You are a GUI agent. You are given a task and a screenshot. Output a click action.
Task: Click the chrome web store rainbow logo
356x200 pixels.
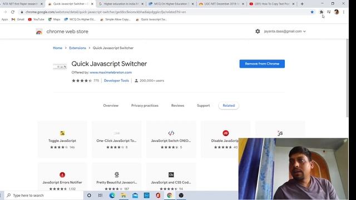click(39, 32)
